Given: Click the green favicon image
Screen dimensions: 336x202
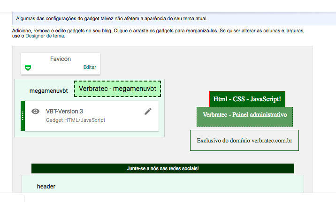Looking at the screenshot, I should 28,68.
